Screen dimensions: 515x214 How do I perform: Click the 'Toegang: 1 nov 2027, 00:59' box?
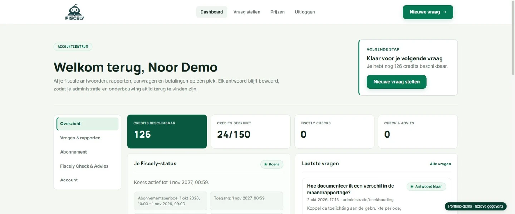(x=246, y=201)
